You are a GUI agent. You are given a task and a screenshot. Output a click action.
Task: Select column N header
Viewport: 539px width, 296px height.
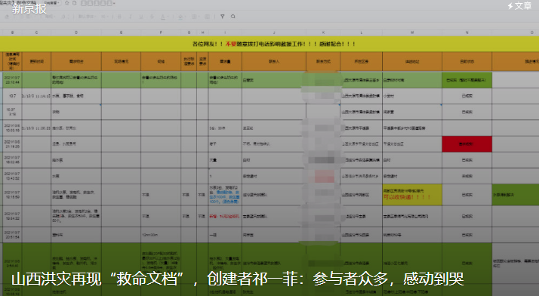click(467, 32)
